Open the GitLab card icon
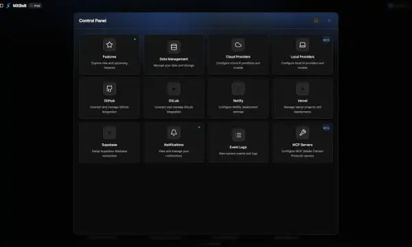The width and height of the screenshot is (412, 247). 174,89
